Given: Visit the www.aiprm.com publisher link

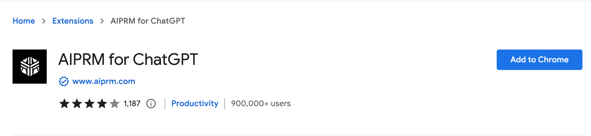Looking at the screenshot, I should 104,81.
